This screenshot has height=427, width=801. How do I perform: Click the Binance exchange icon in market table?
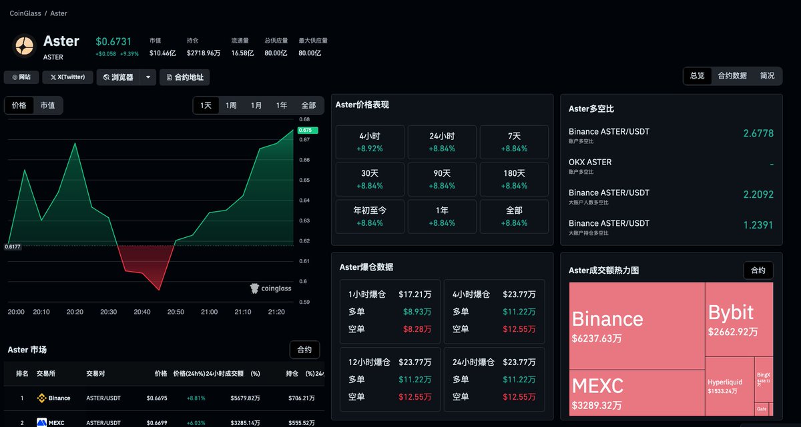(41, 398)
